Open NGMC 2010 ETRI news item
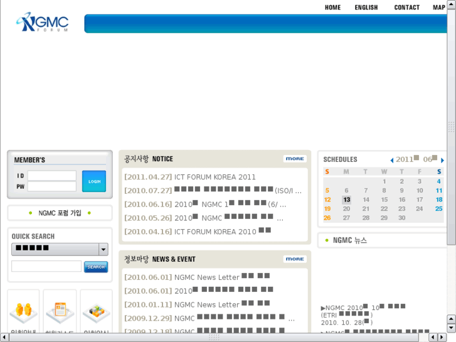The width and height of the screenshot is (456, 342). coord(363,315)
